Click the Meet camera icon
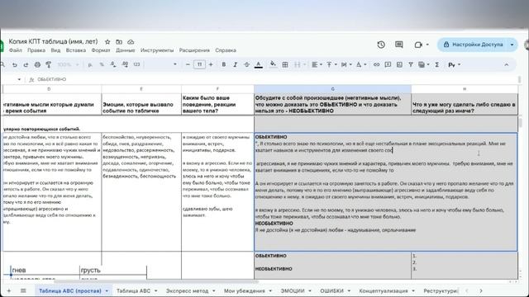This screenshot has height=297, width=529. (x=418, y=45)
